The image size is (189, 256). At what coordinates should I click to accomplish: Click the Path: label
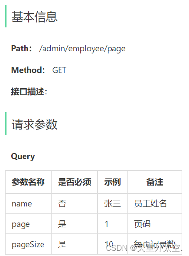(22, 48)
